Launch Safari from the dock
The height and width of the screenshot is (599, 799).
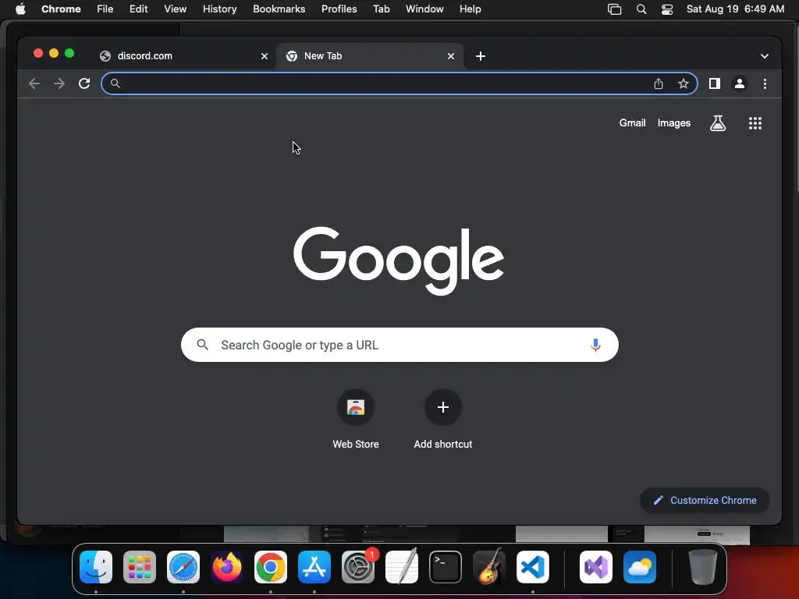tap(183, 567)
